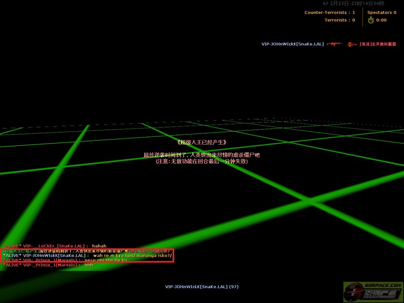Click the 0:00 round timer value

[x=381, y=20]
